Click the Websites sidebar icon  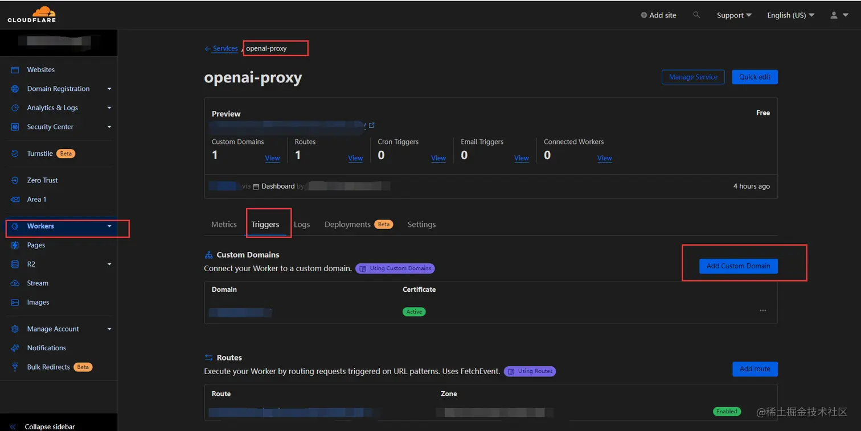15,70
